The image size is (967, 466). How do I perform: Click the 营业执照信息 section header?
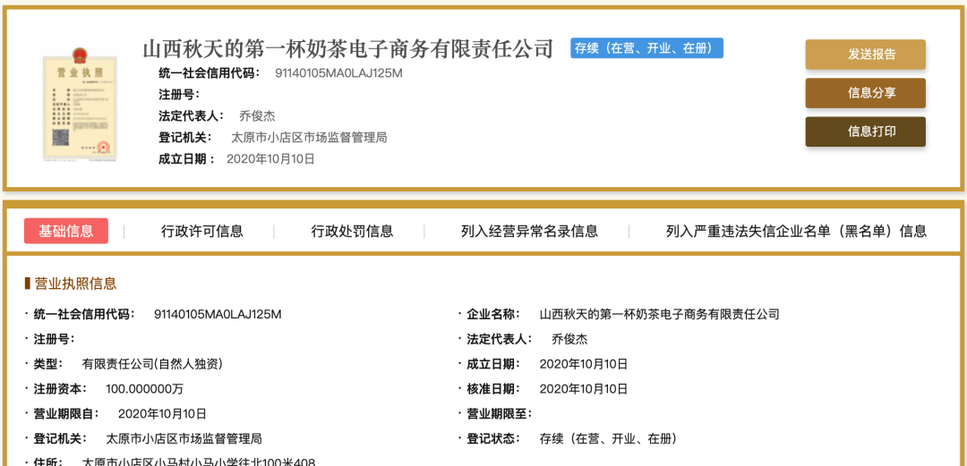75,284
